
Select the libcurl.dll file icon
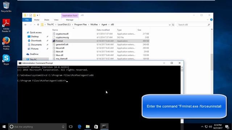point(54,48)
